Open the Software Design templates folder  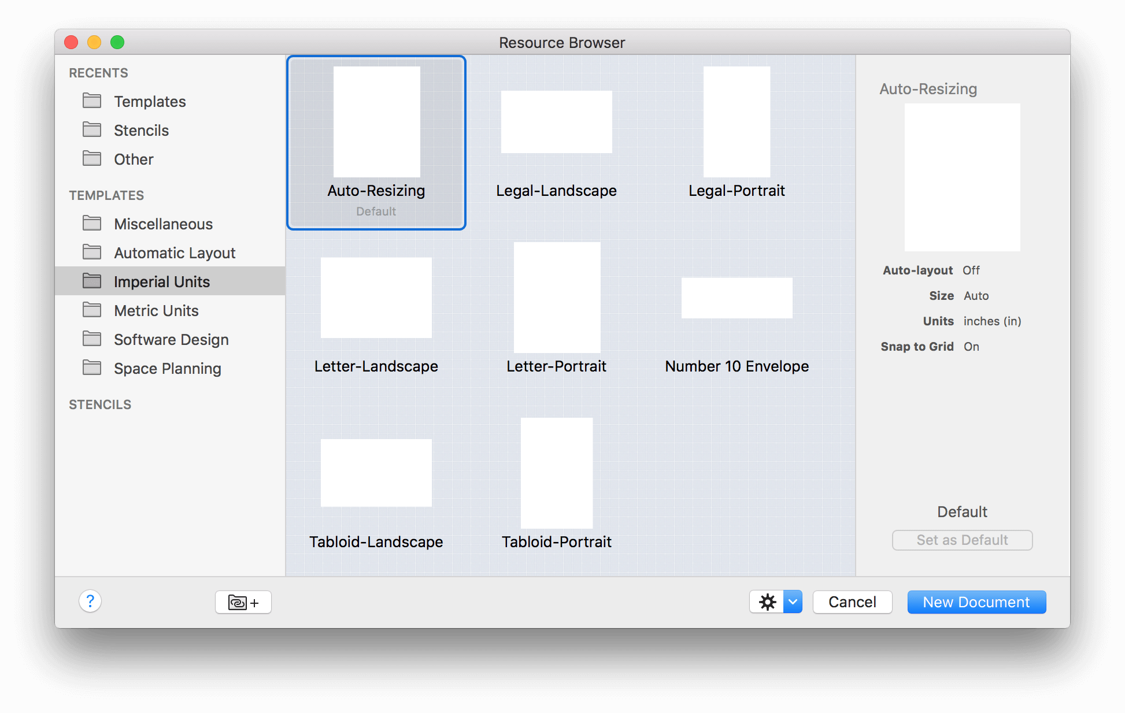170,340
